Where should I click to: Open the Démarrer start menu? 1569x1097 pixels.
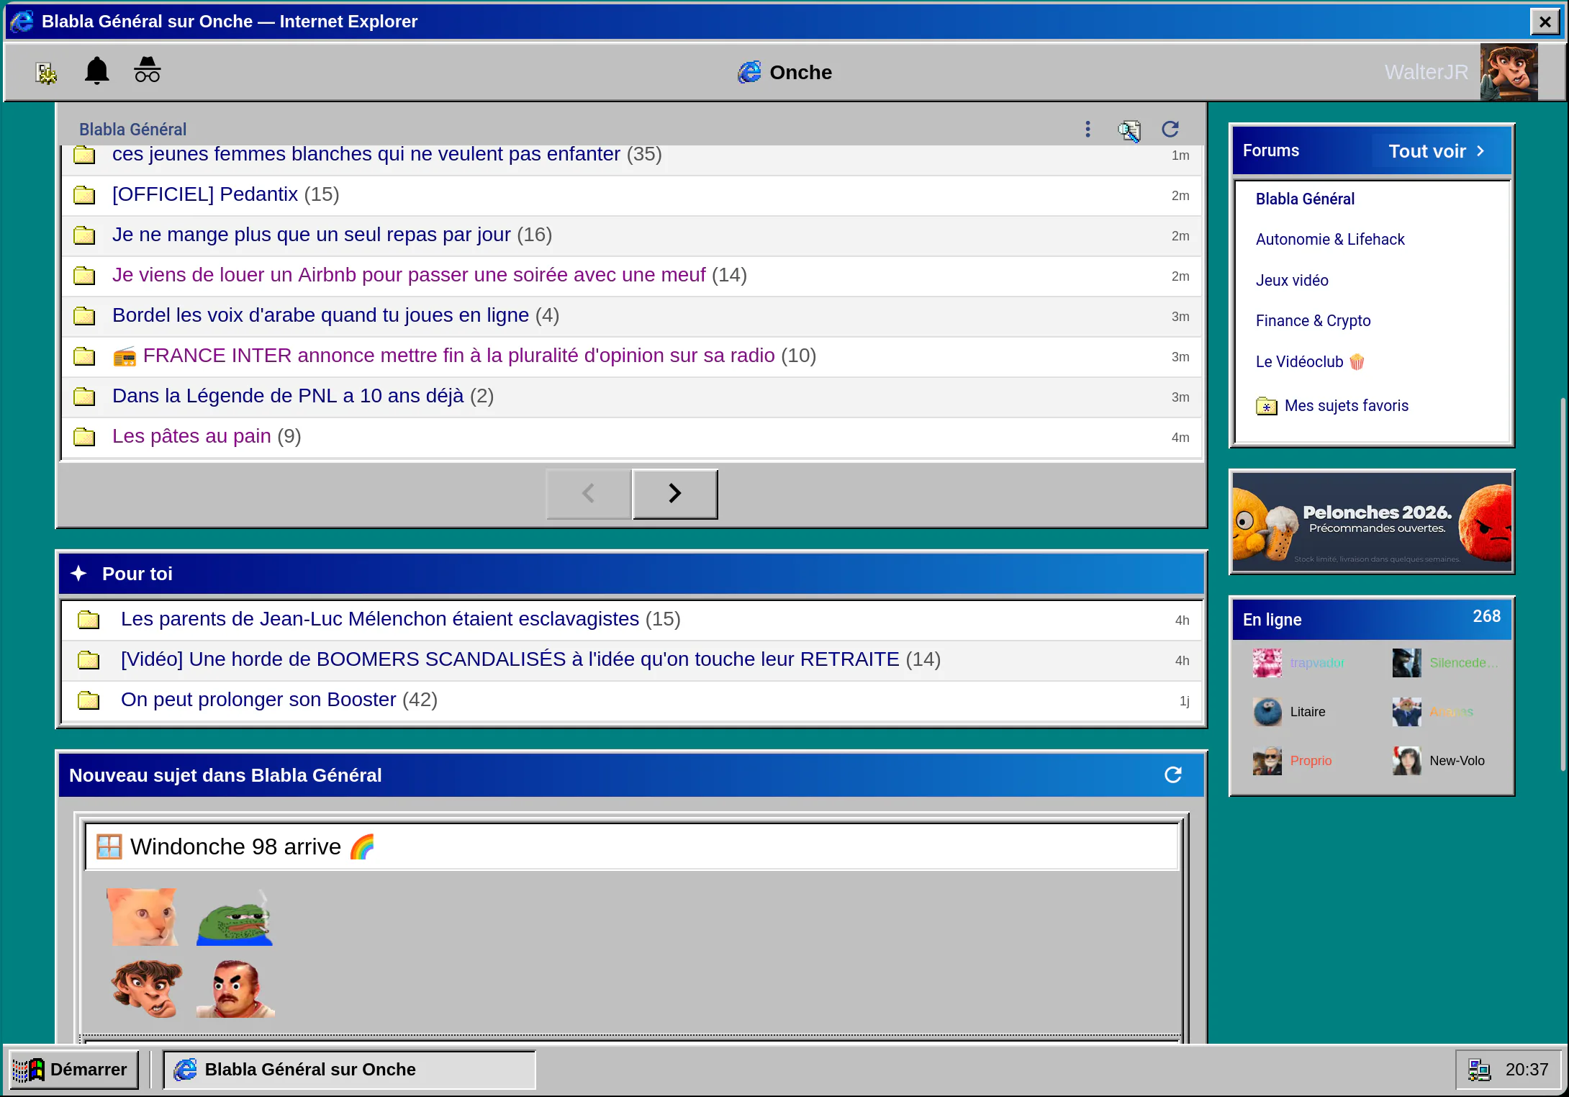70,1070
